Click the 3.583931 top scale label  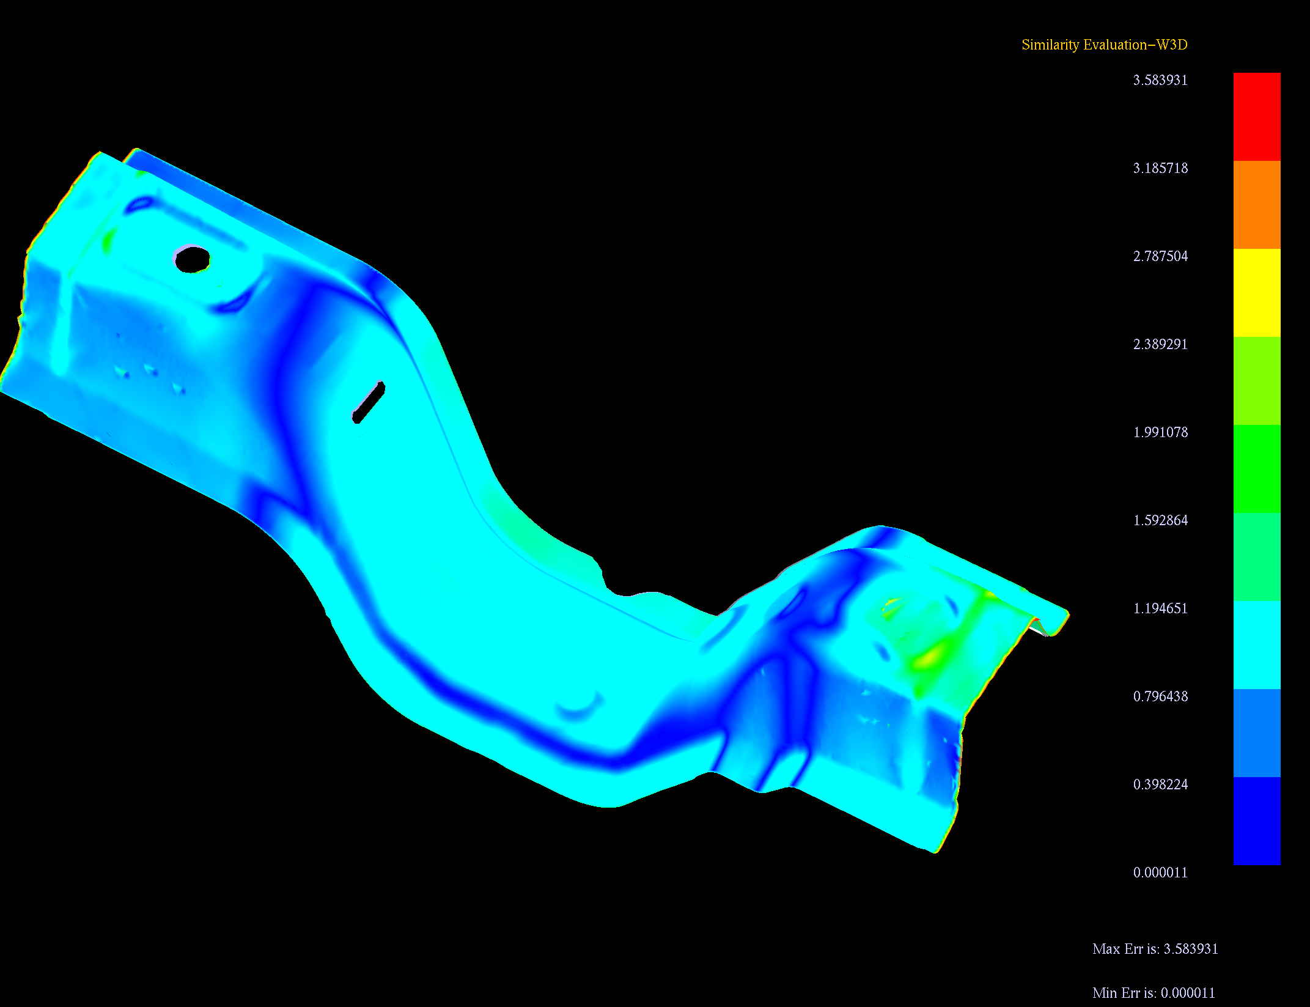1160,80
